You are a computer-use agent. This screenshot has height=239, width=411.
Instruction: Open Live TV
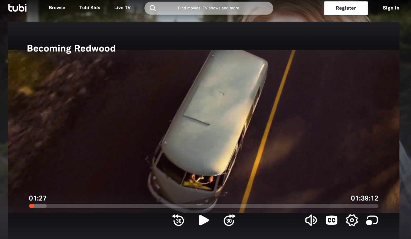[122, 8]
